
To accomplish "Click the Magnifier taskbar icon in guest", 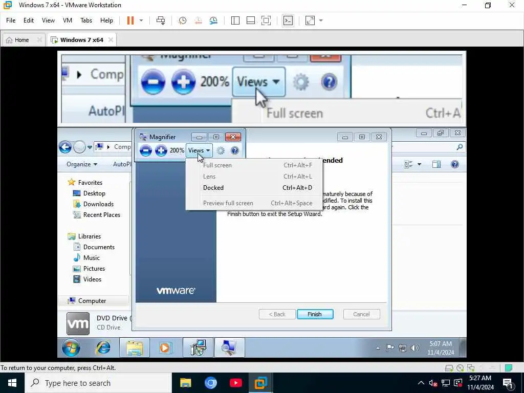I will tap(230, 347).
